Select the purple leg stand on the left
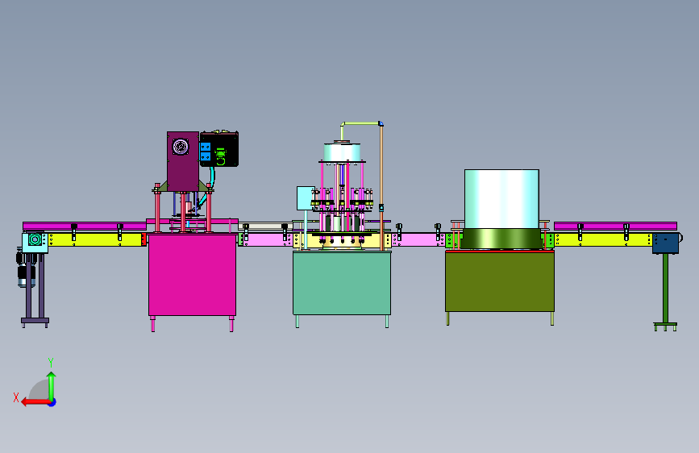The width and height of the screenshot is (699, 453). point(35,290)
